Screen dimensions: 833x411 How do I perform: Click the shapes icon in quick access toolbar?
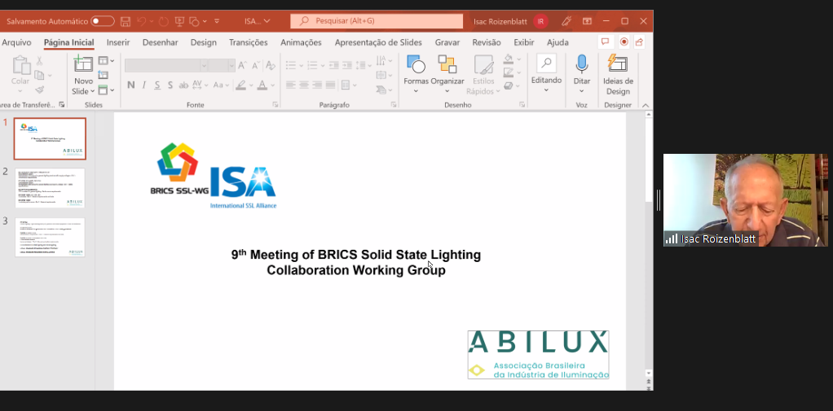pyautogui.click(x=195, y=21)
